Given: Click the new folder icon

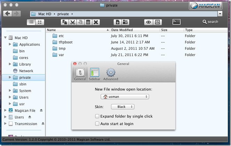Looking at the screenshot, I should point(125,22).
